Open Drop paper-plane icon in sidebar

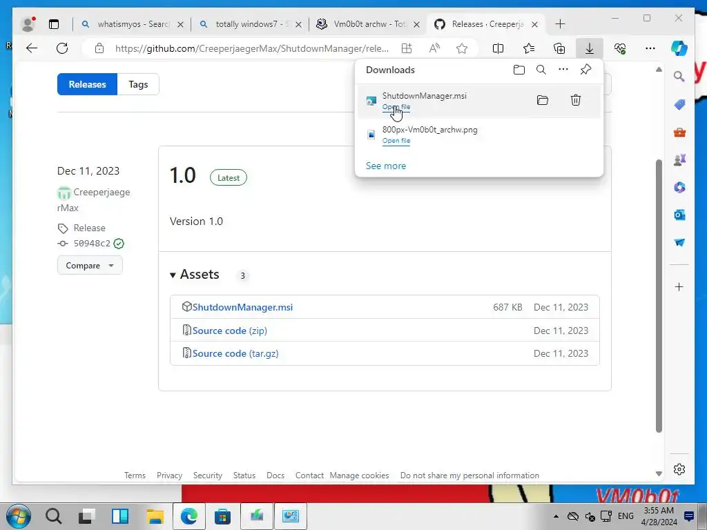click(679, 242)
